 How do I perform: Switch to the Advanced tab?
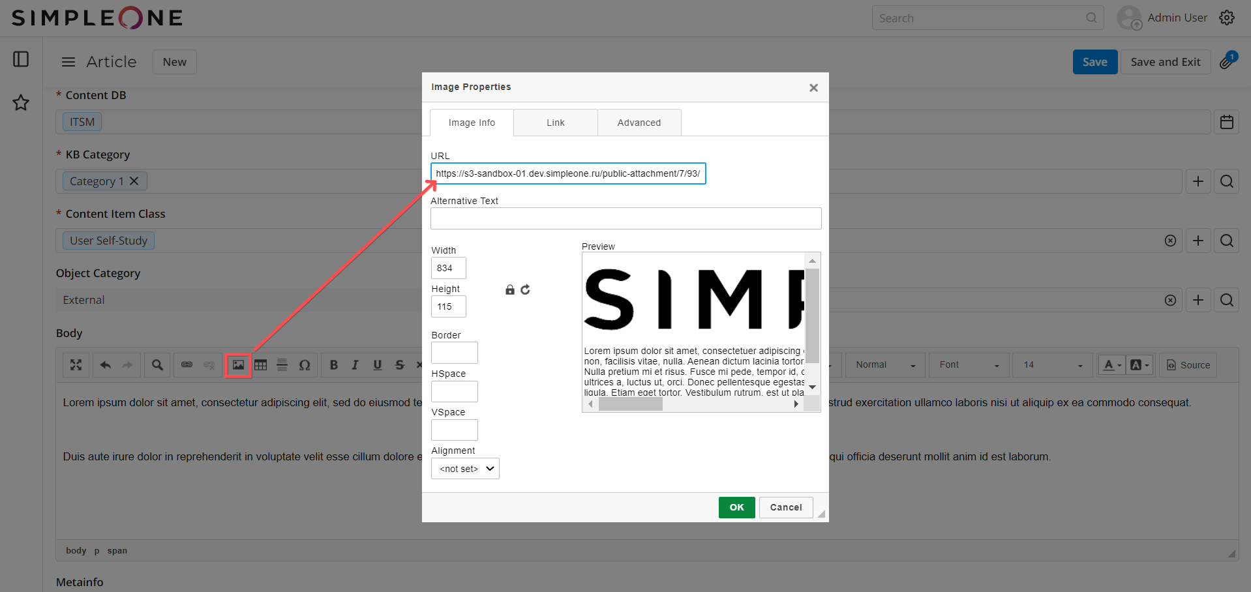coord(639,123)
